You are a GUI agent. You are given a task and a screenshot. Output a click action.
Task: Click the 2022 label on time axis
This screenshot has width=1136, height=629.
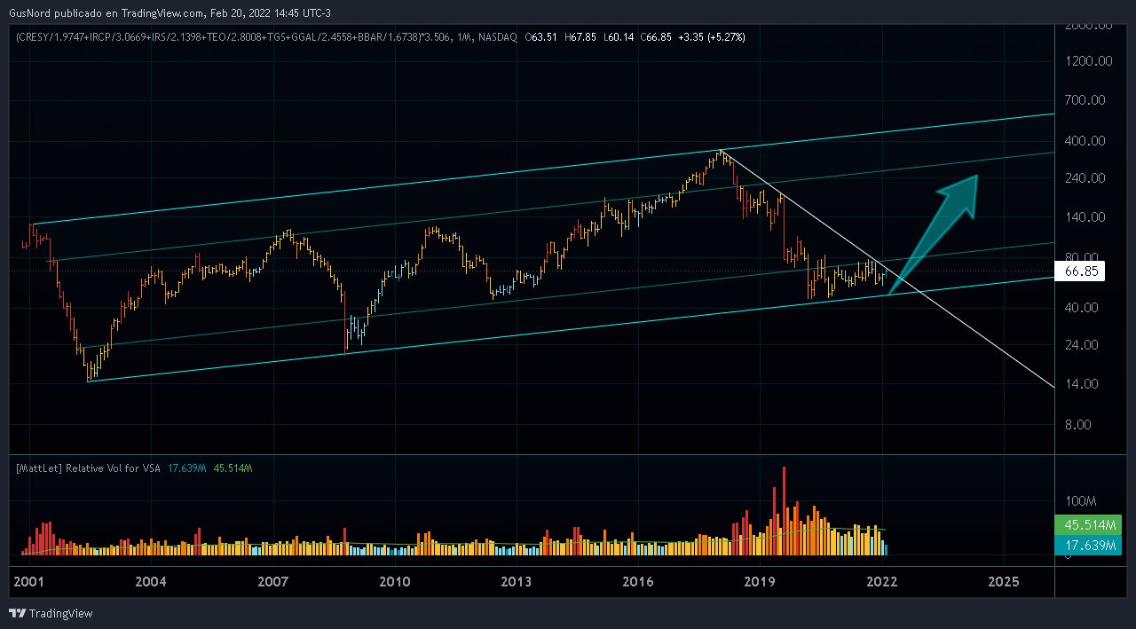[x=881, y=582]
